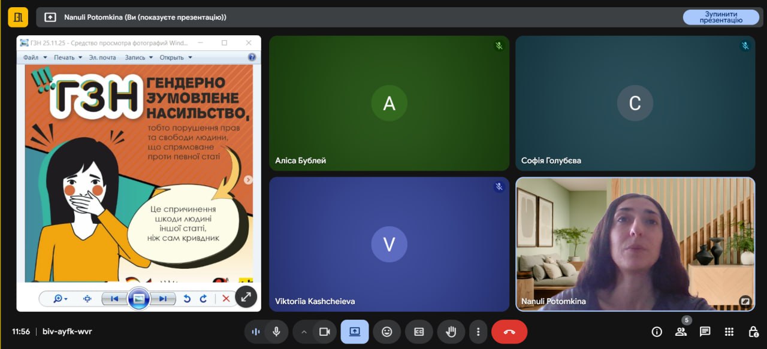Open host controls lock icon

[753, 332]
